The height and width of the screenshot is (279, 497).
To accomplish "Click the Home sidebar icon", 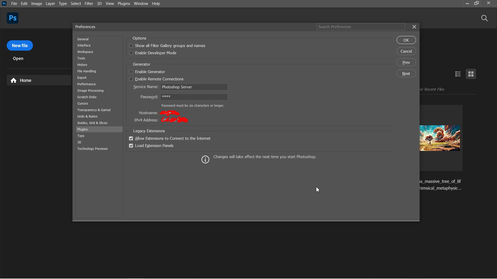I will pyautogui.click(x=14, y=81).
